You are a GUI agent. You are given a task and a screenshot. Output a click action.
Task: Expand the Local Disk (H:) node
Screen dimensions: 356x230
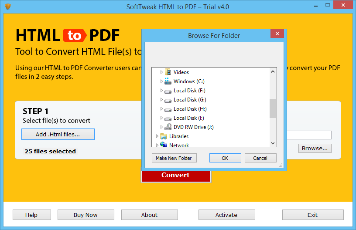pyautogui.click(x=161, y=109)
